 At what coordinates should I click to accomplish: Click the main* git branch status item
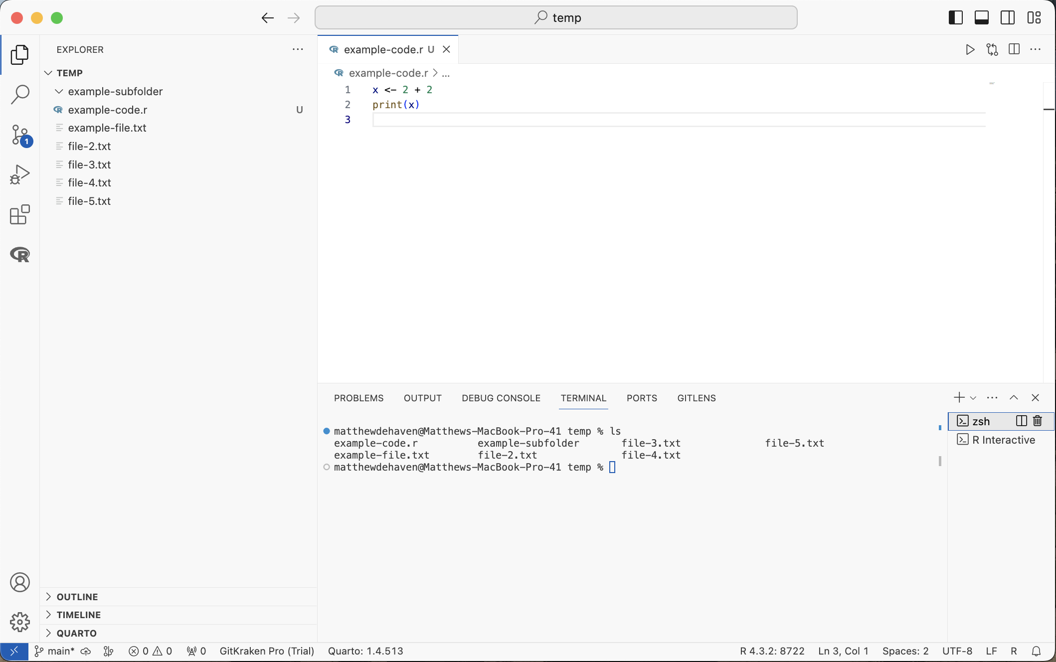point(55,651)
